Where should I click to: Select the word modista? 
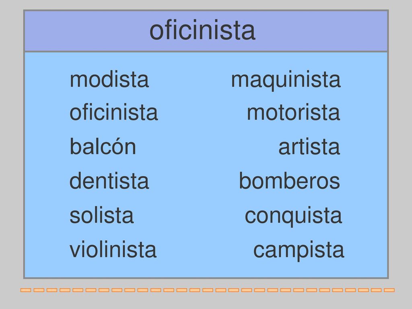click(109, 79)
